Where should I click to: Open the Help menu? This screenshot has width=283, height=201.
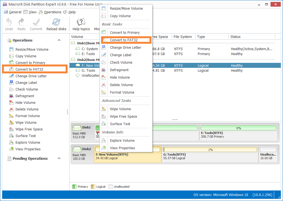(70, 12)
